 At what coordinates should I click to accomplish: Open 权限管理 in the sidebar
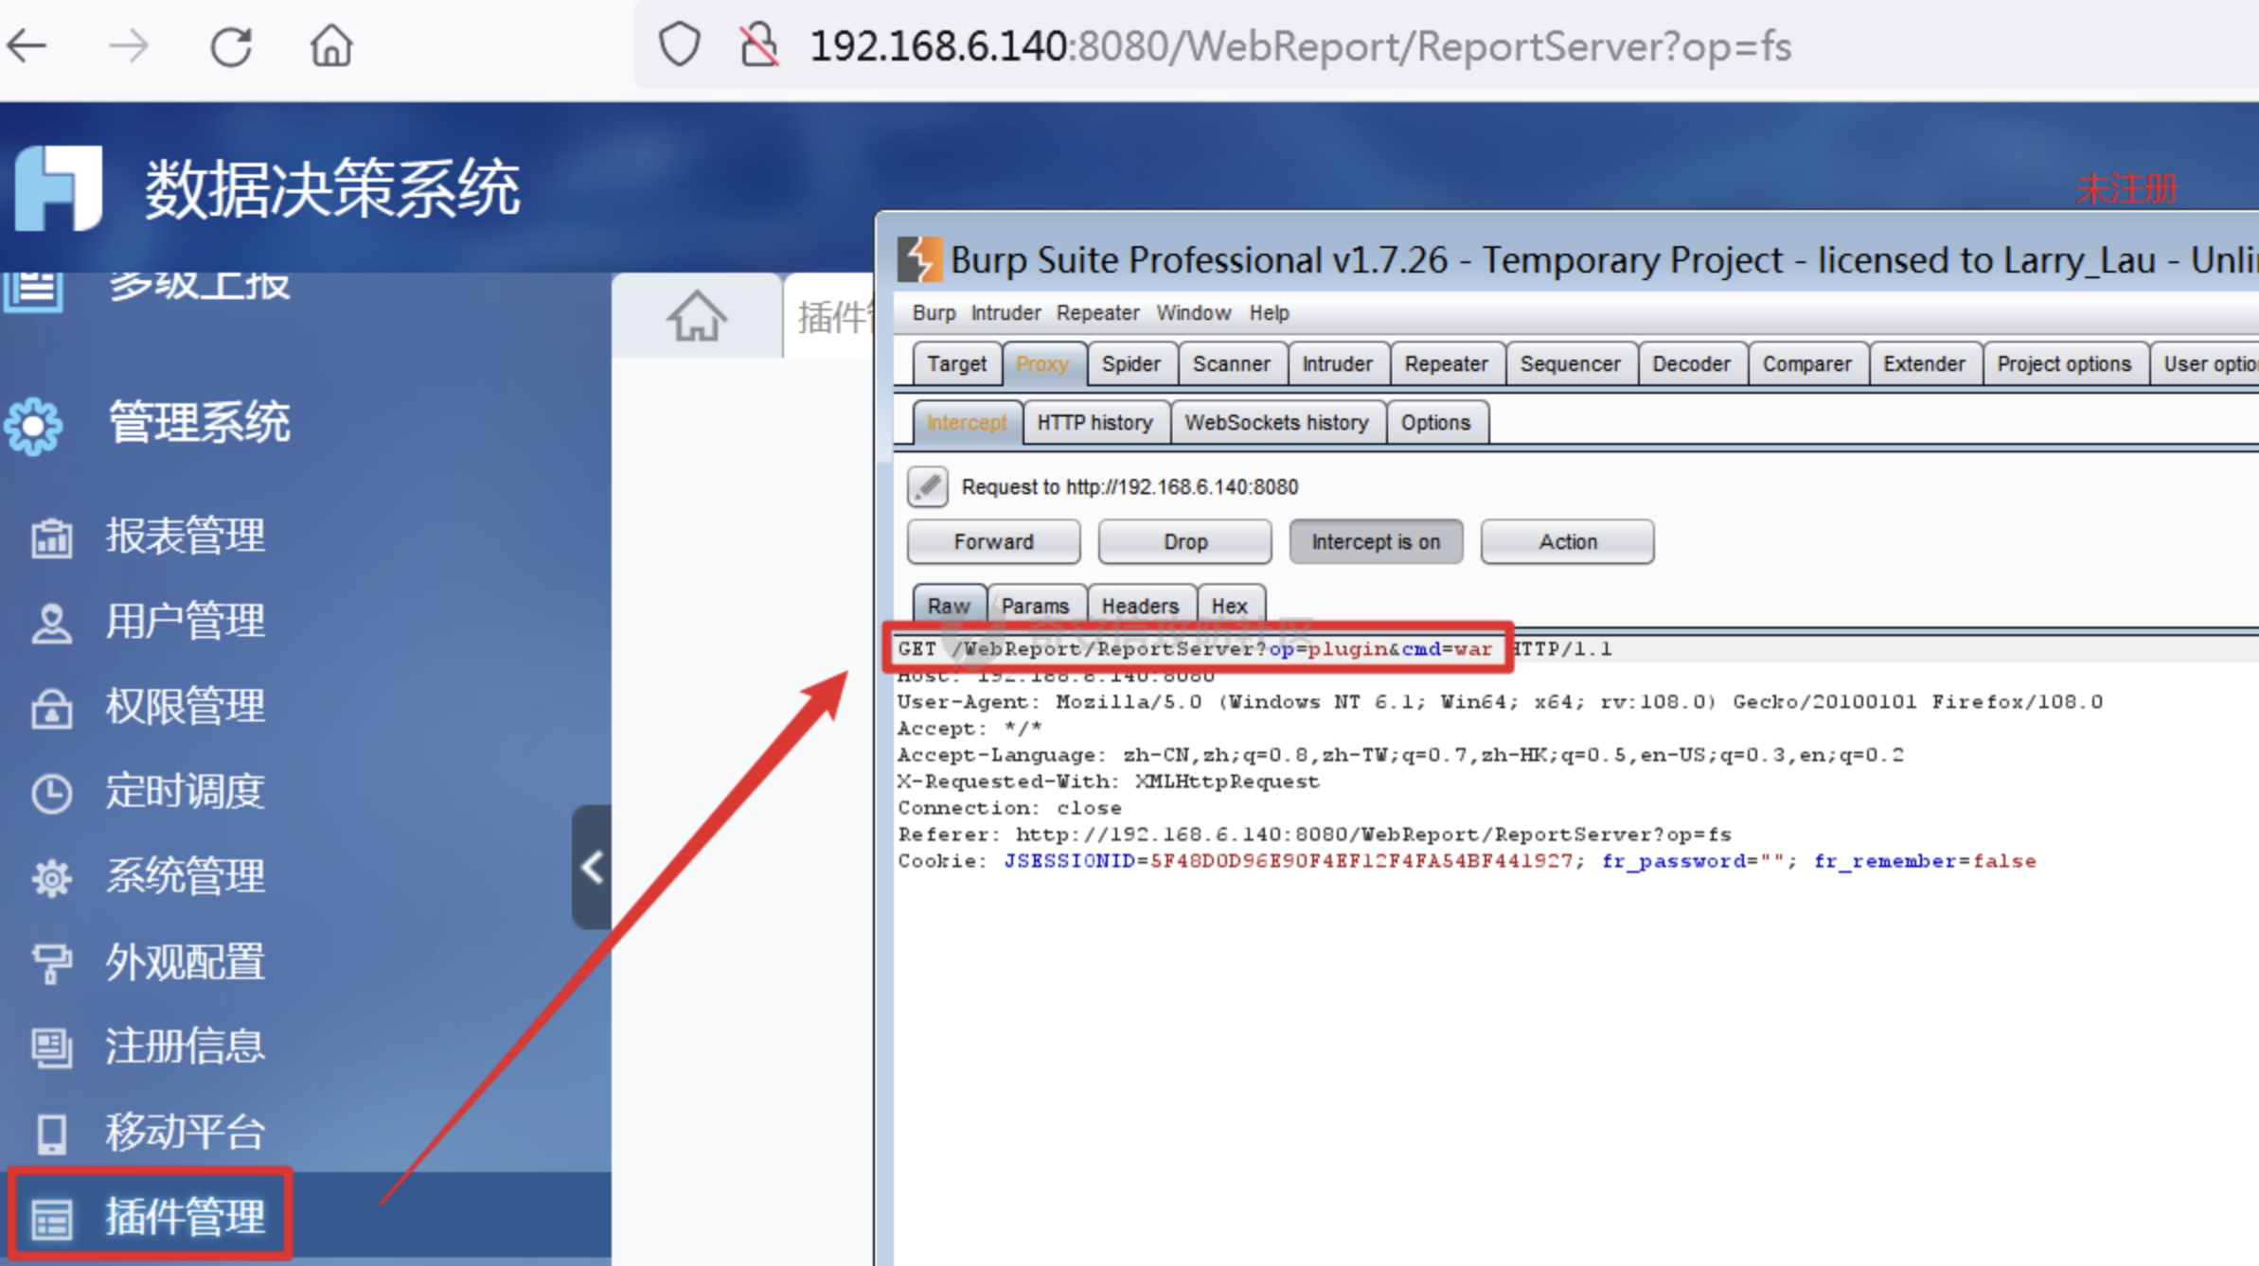click(x=186, y=706)
